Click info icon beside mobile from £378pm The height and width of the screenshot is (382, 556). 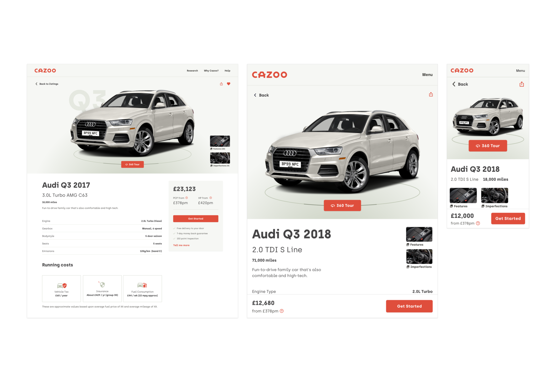click(478, 223)
